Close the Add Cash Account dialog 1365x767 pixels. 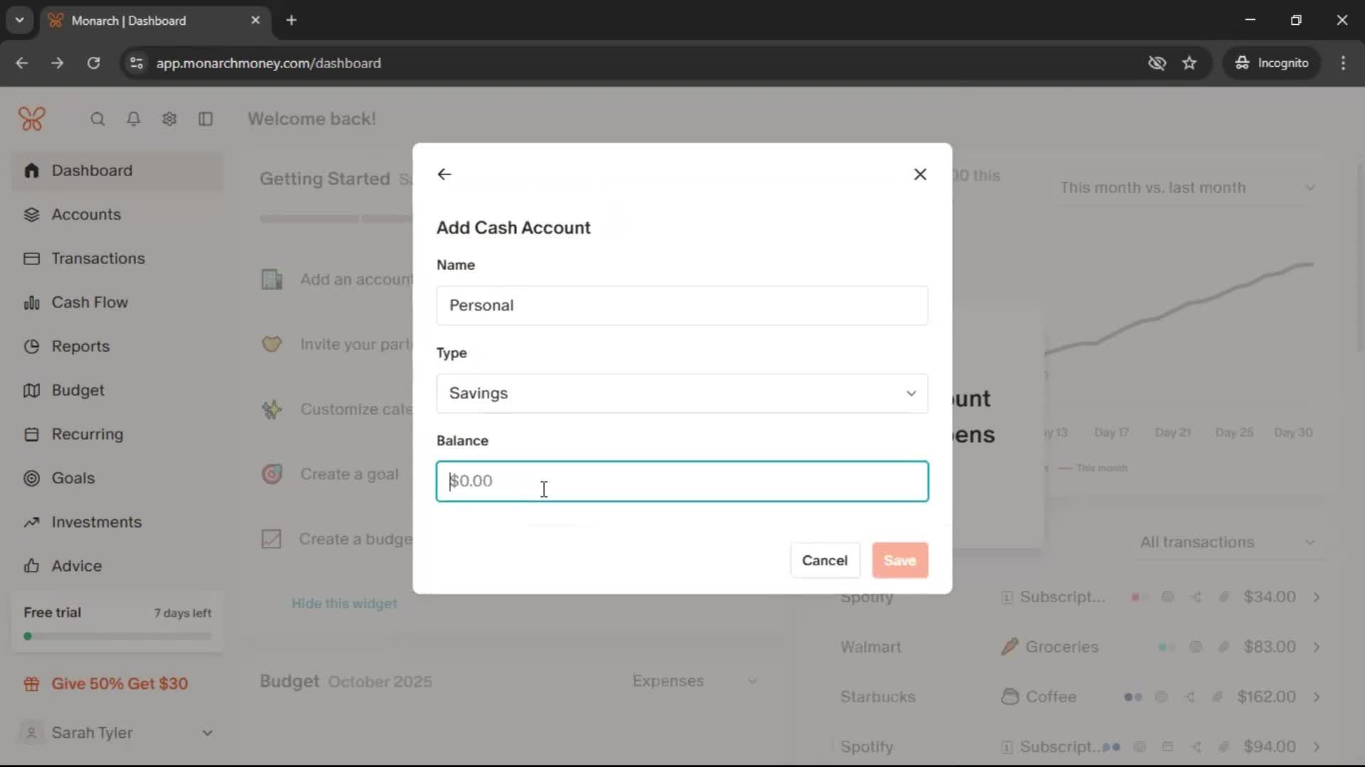click(x=920, y=174)
